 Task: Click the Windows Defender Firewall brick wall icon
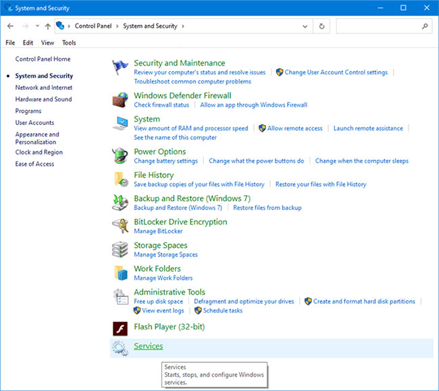120,100
